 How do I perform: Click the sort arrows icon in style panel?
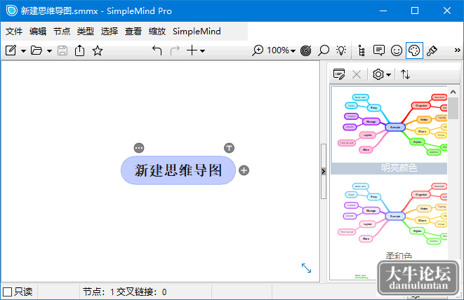(406, 74)
